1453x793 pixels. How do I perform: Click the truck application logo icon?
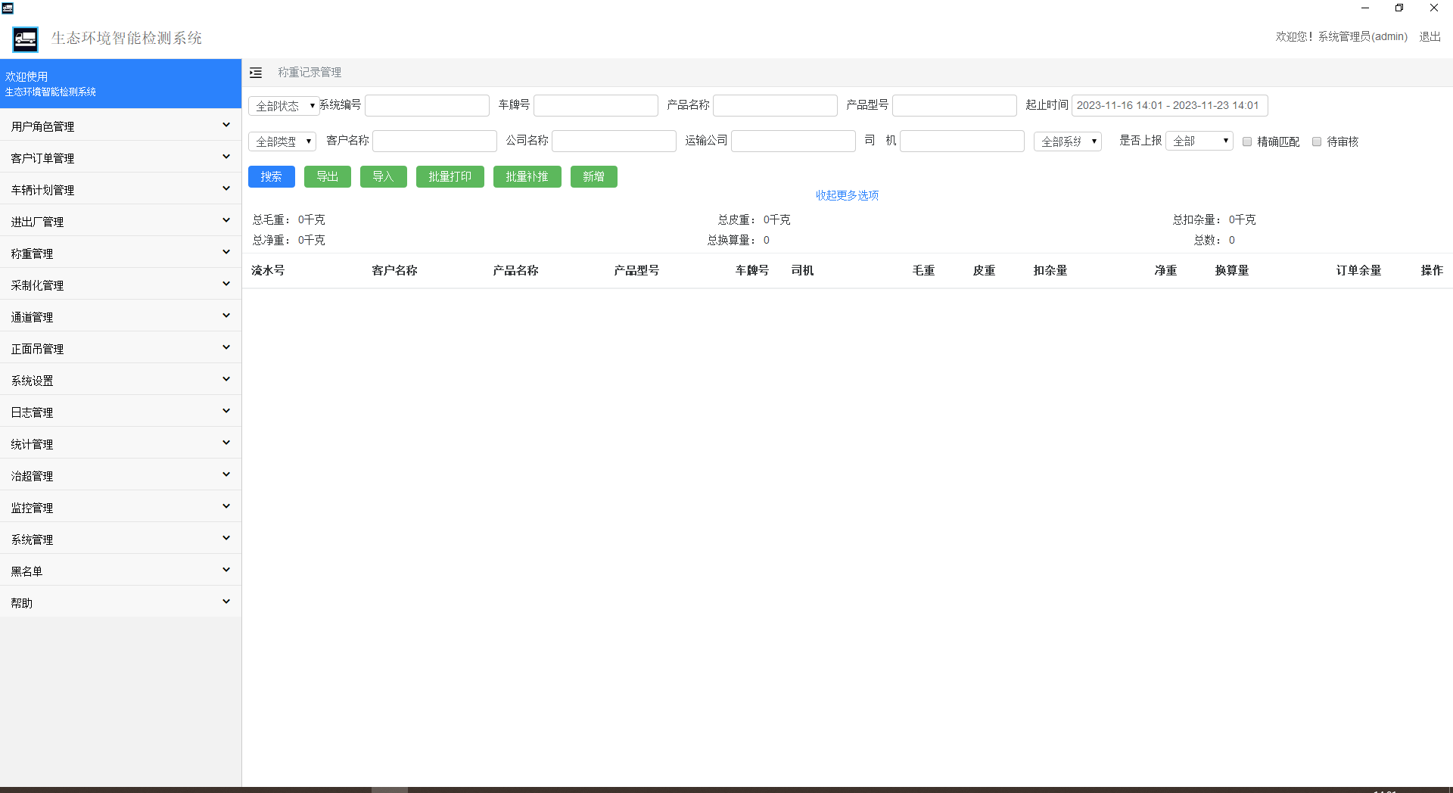26,39
